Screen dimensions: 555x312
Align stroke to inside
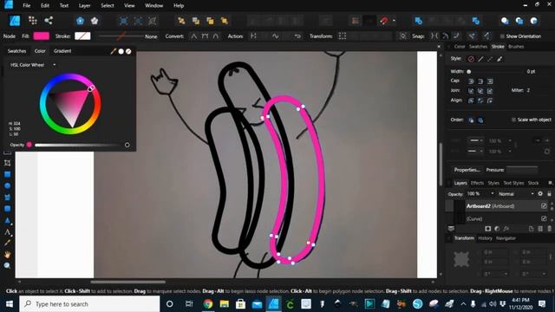(x=480, y=101)
